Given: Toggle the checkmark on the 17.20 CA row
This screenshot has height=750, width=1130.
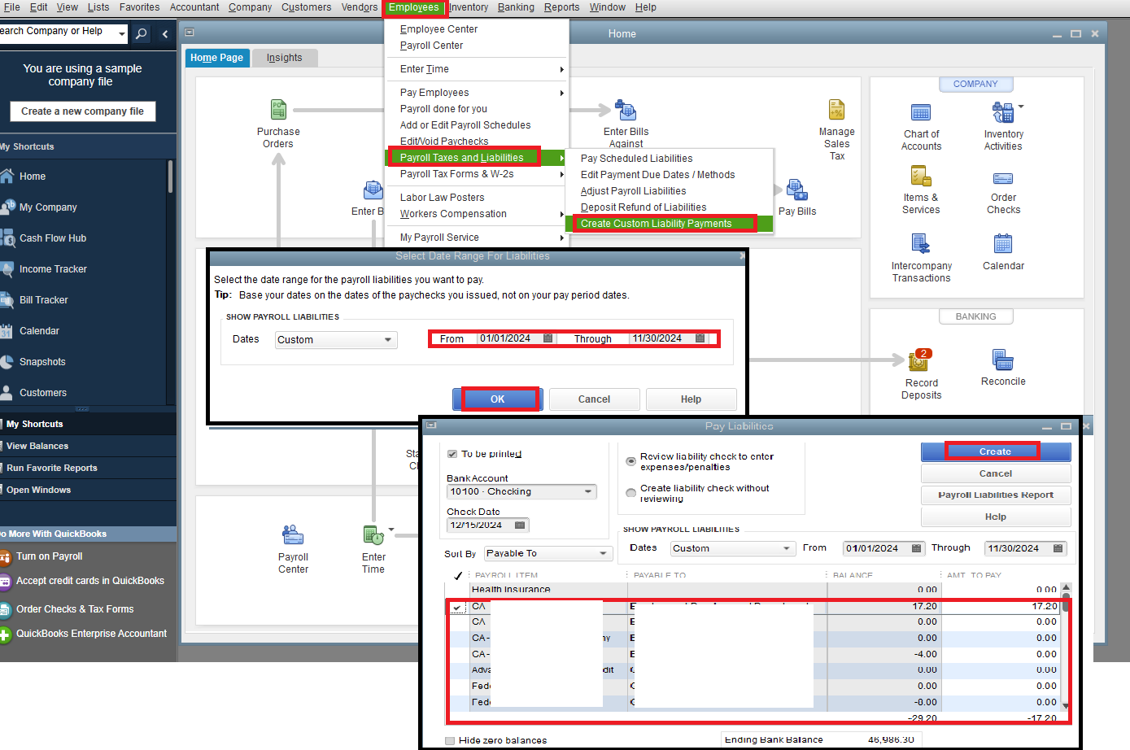Looking at the screenshot, I should click(457, 607).
